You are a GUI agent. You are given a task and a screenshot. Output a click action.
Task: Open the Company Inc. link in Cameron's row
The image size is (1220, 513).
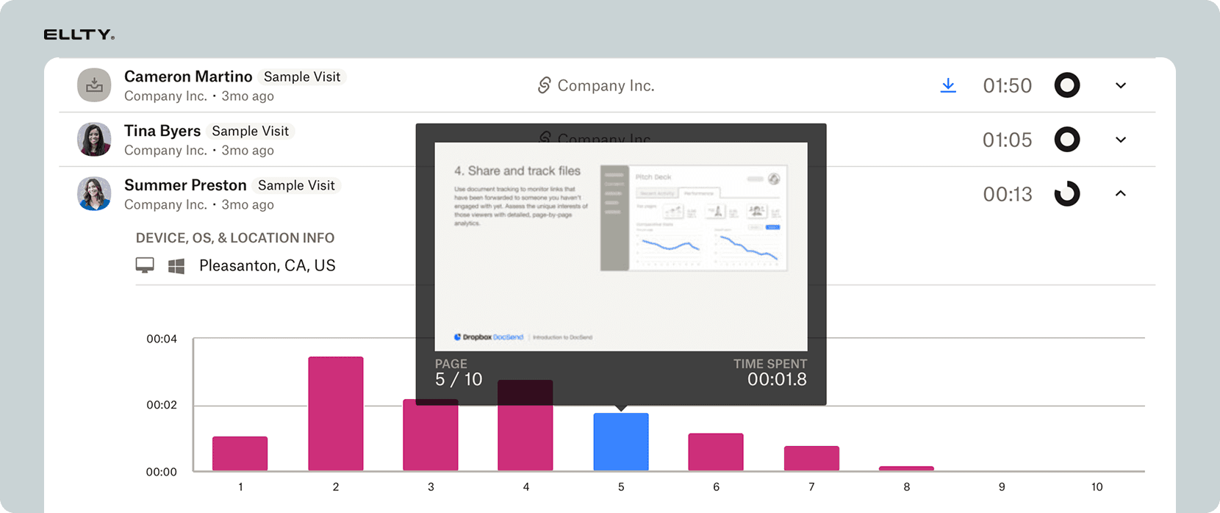(x=606, y=85)
